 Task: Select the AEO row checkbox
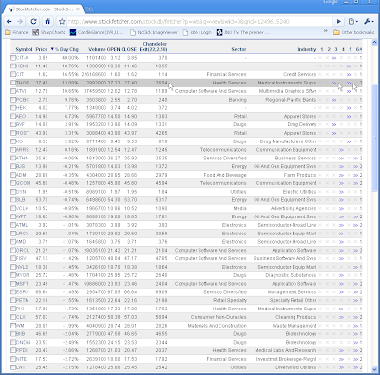[13, 117]
